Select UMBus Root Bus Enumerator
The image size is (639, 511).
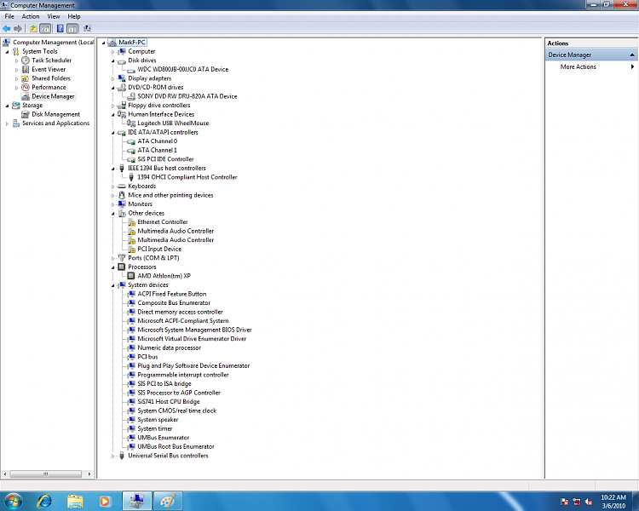click(x=176, y=446)
